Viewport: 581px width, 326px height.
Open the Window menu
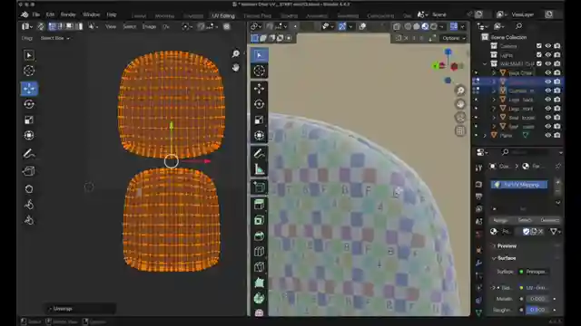pyautogui.click(x=91, y=14)
